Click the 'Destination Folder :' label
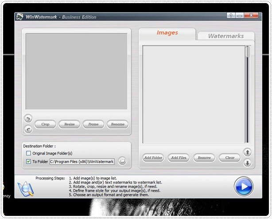The width and height of the screenshot is (272, 219). (39, 146)
